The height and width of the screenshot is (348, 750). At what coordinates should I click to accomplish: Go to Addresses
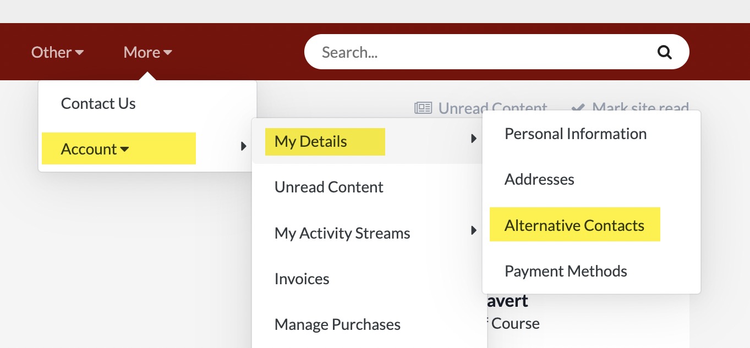pyautogui.click(x=539, y=179)
